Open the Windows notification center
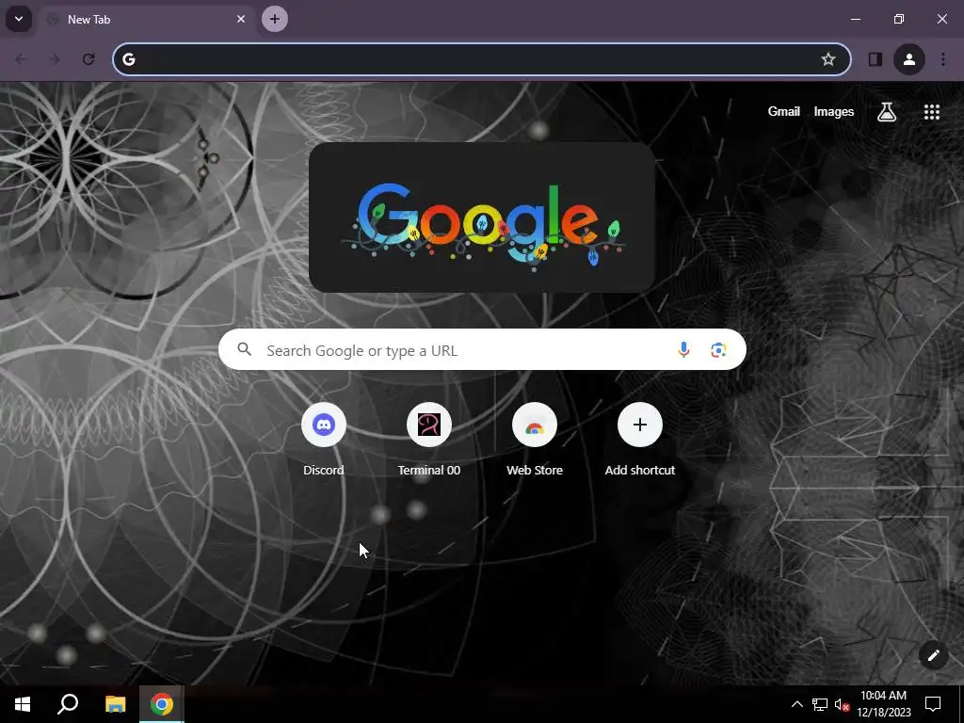 933,704
